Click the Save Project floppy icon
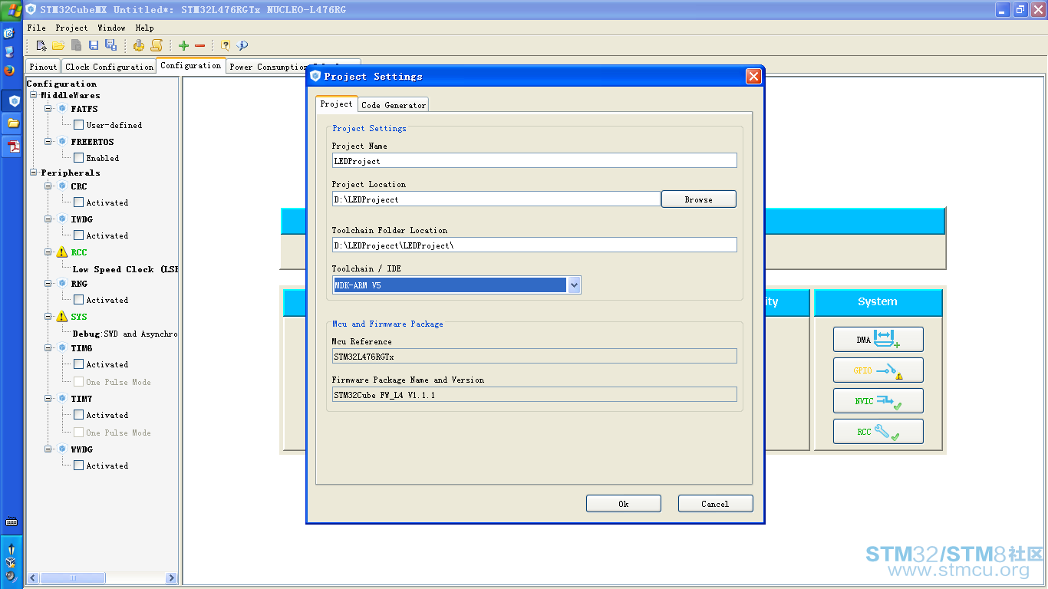Image resolution: width=1048 pixels, height=589 pixels. (x=93, y=45)
